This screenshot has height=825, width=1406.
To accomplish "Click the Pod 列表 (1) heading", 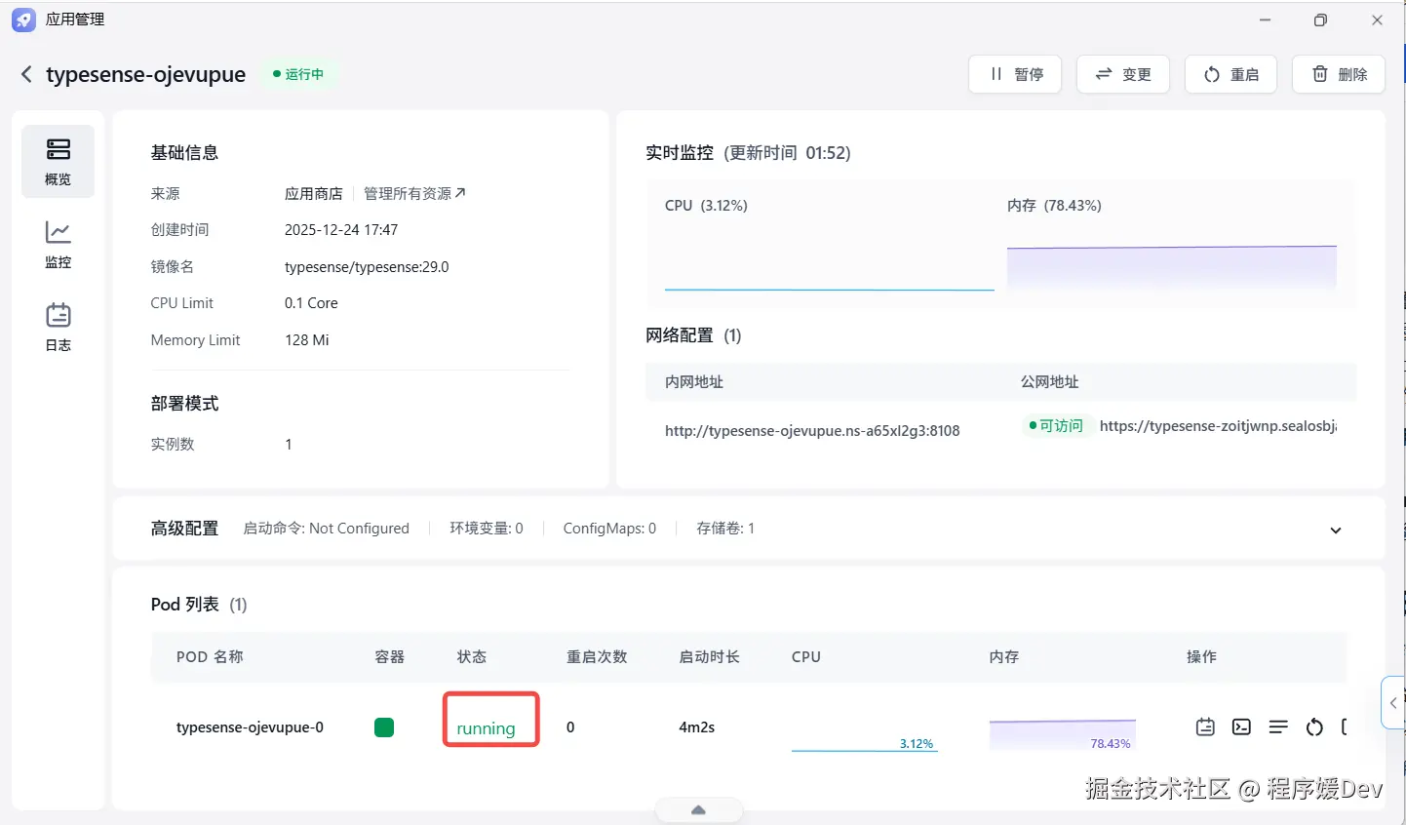I will pos(199,605).
